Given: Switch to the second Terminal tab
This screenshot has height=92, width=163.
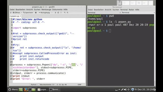Looking at the screenshot, I should pos(138,13).
